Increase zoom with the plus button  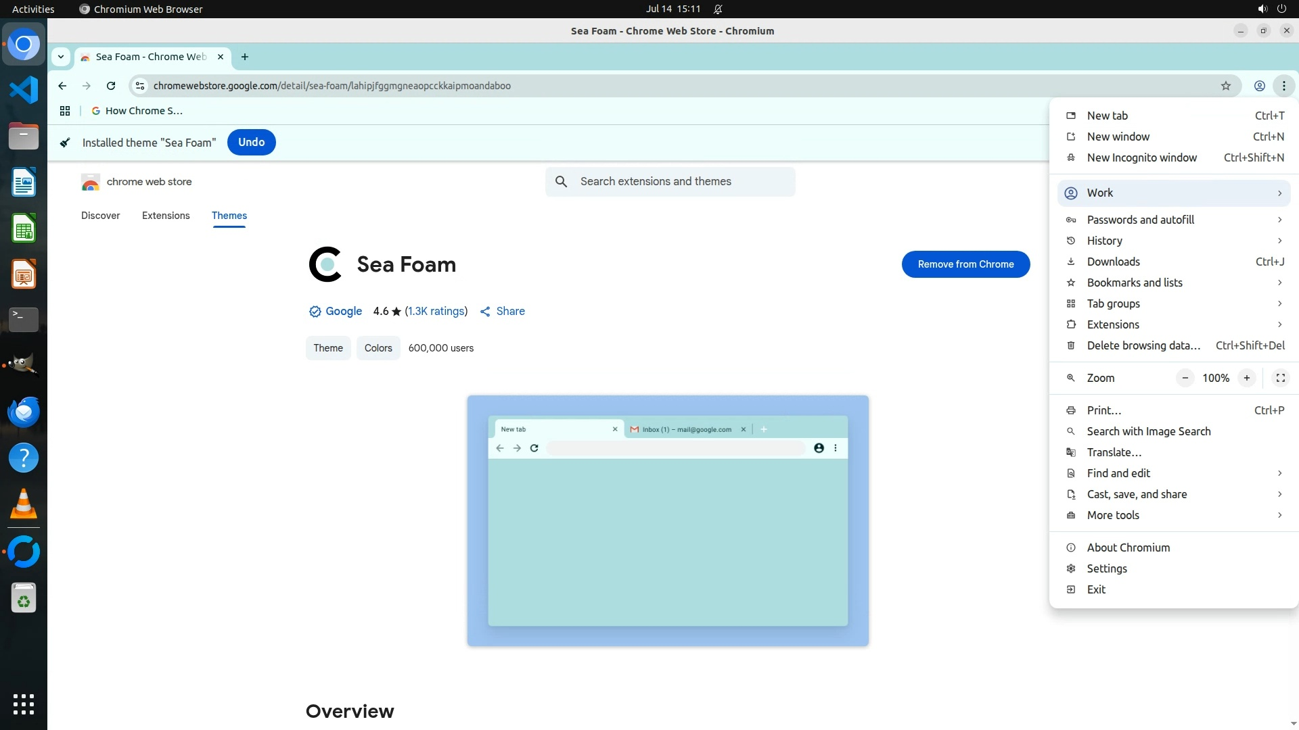coord(1246,378)
